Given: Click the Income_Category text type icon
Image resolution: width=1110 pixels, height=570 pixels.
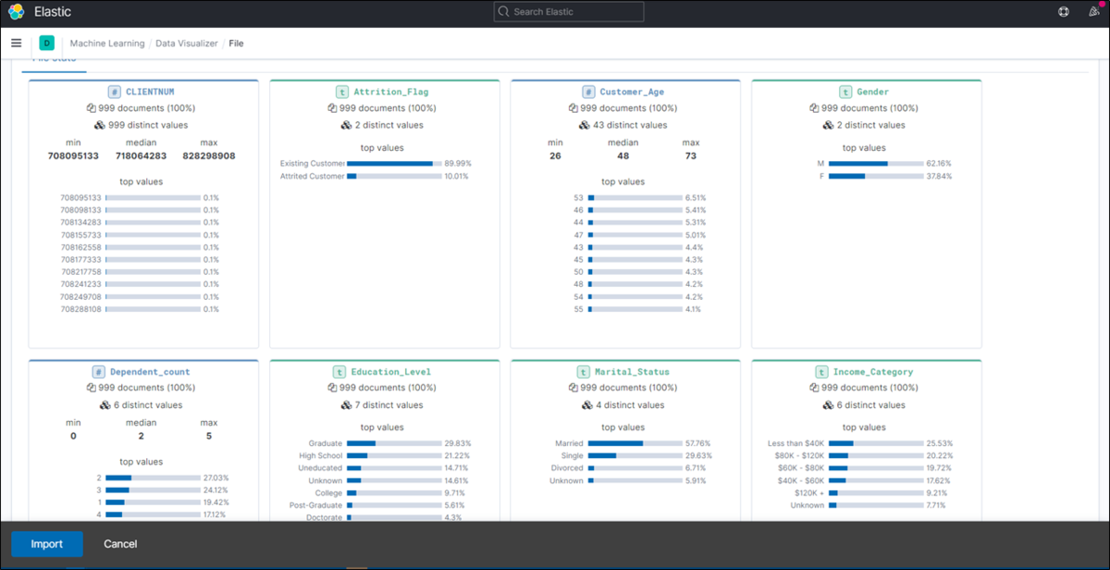Looking at the screenshot, I should [820, 372].
